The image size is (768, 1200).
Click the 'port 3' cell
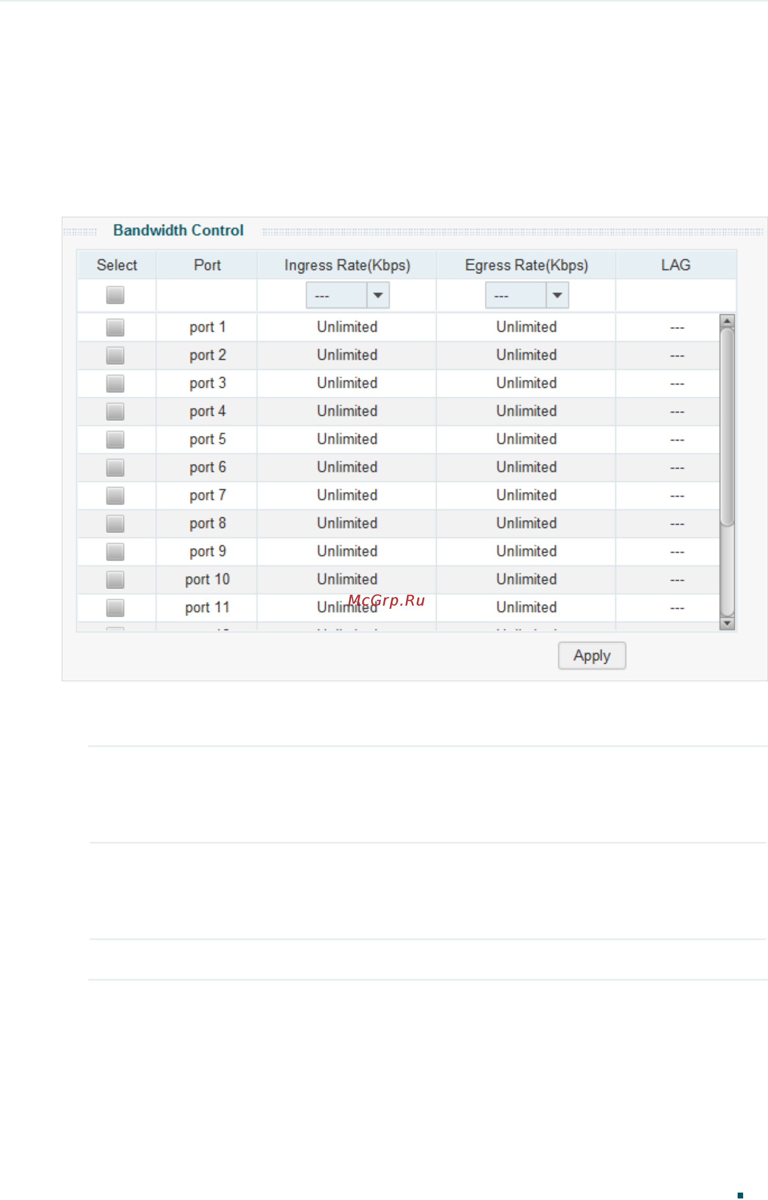click(207, 383)
